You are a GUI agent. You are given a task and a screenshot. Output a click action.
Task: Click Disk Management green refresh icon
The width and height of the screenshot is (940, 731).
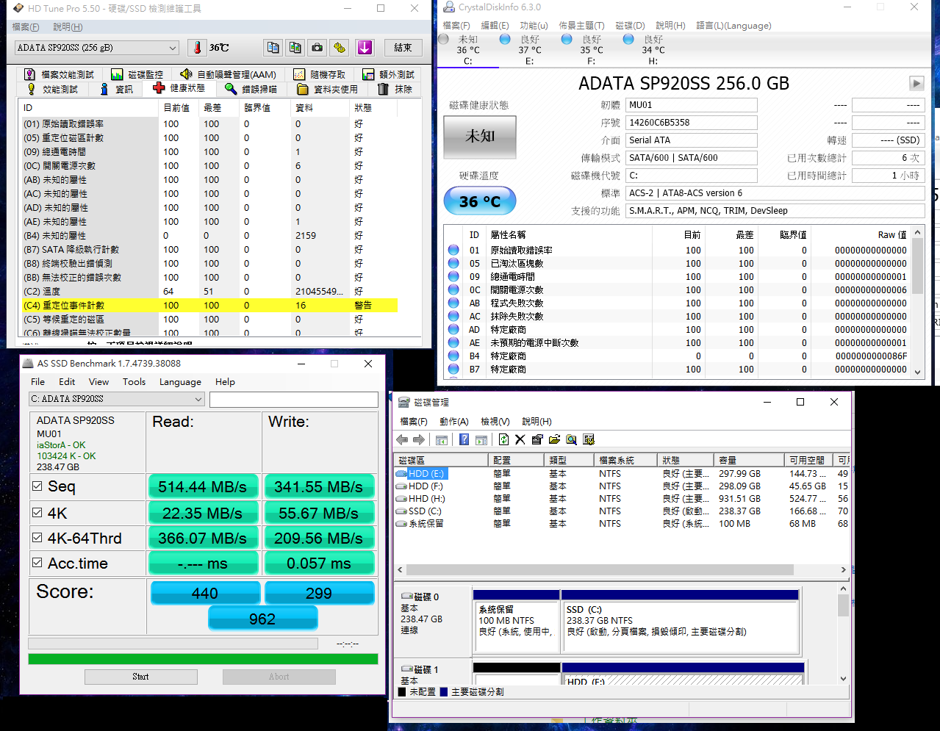tap(503, 439)
